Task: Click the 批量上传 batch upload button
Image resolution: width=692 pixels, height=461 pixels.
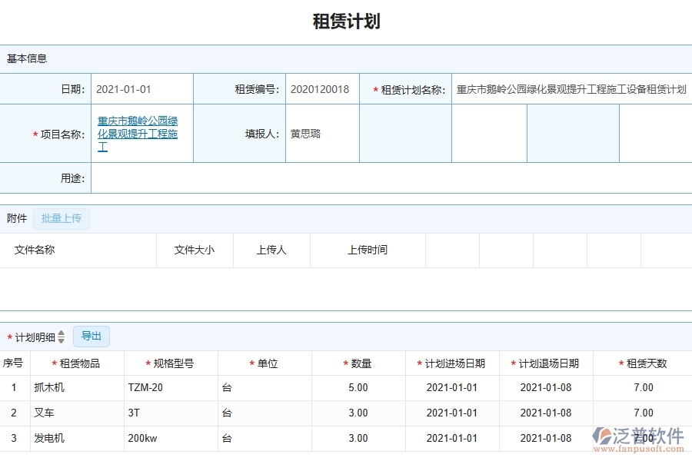Action: tap(62, 219)
